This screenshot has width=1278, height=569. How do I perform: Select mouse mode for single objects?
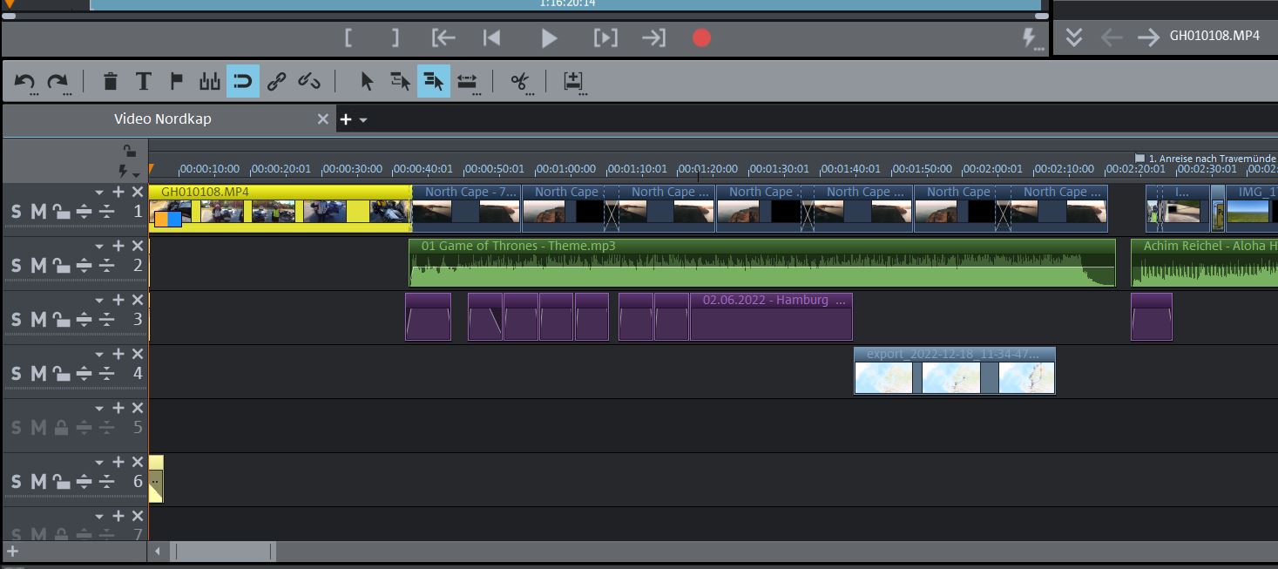(x=367, y=82)
